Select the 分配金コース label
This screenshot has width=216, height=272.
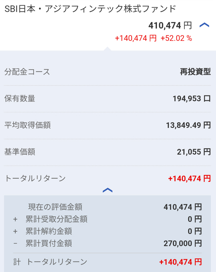[x=27, y=72]
